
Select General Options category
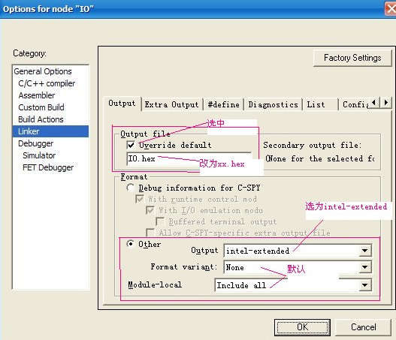tap(43, 71)
